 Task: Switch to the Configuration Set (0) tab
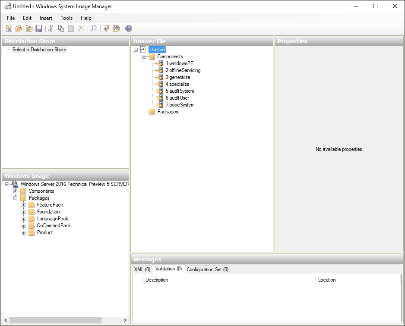pyautogui.click(x=207, y=269)
